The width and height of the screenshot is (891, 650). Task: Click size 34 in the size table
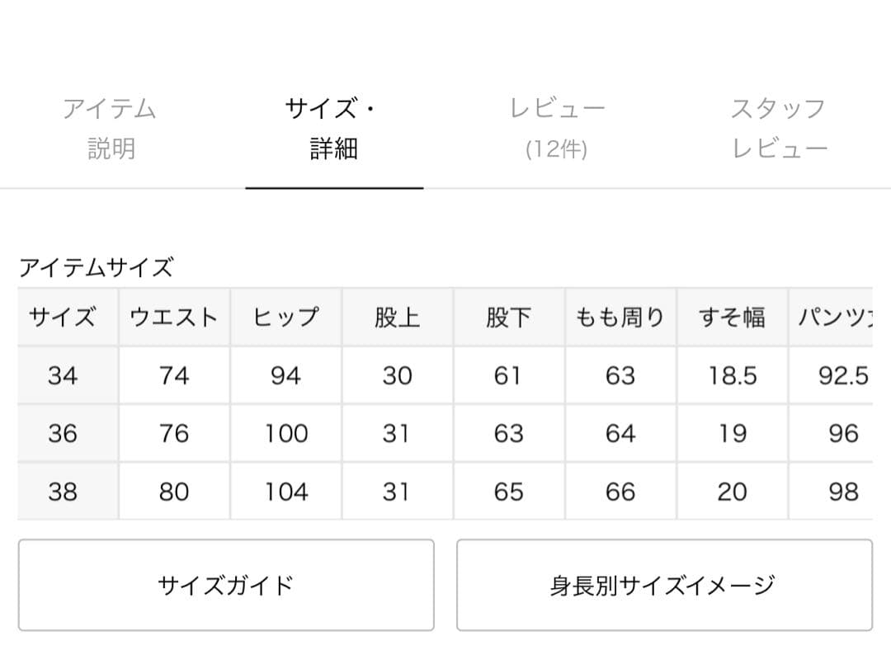65,374
